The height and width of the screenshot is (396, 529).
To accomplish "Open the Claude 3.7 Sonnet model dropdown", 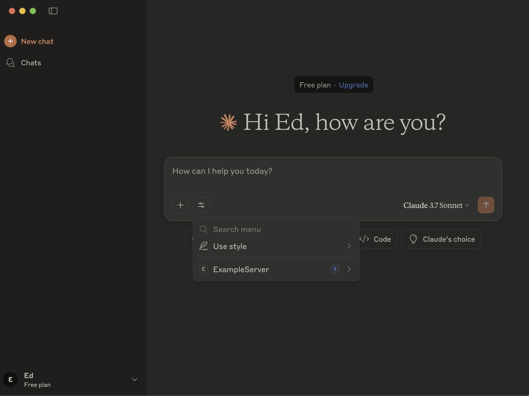I will click(x=436, y=205).
